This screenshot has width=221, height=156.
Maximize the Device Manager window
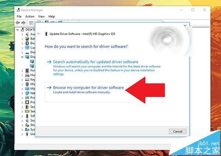coord(193,10)
